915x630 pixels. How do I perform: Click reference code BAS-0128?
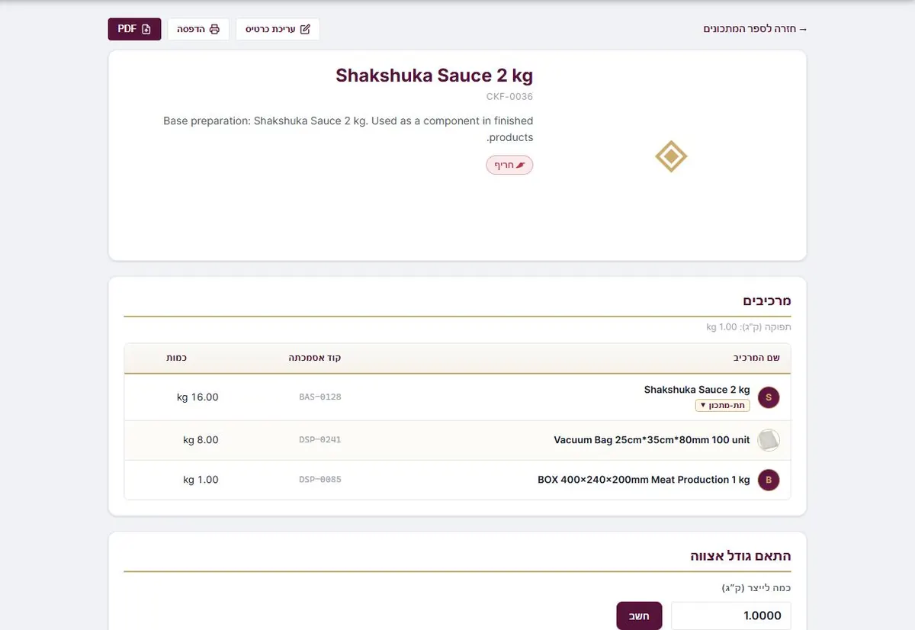320,397
